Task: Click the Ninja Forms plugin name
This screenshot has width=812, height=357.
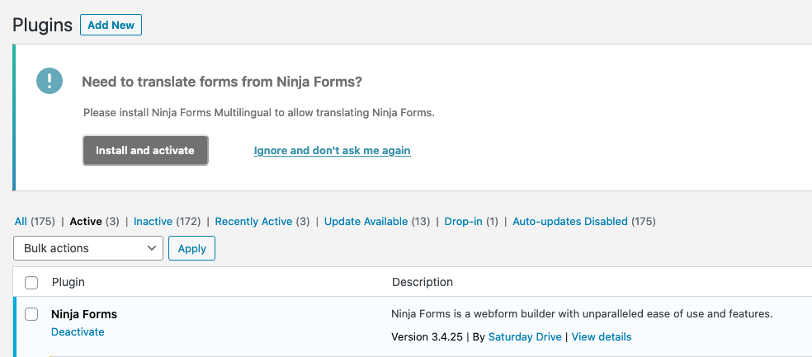Action: (84, 314)
